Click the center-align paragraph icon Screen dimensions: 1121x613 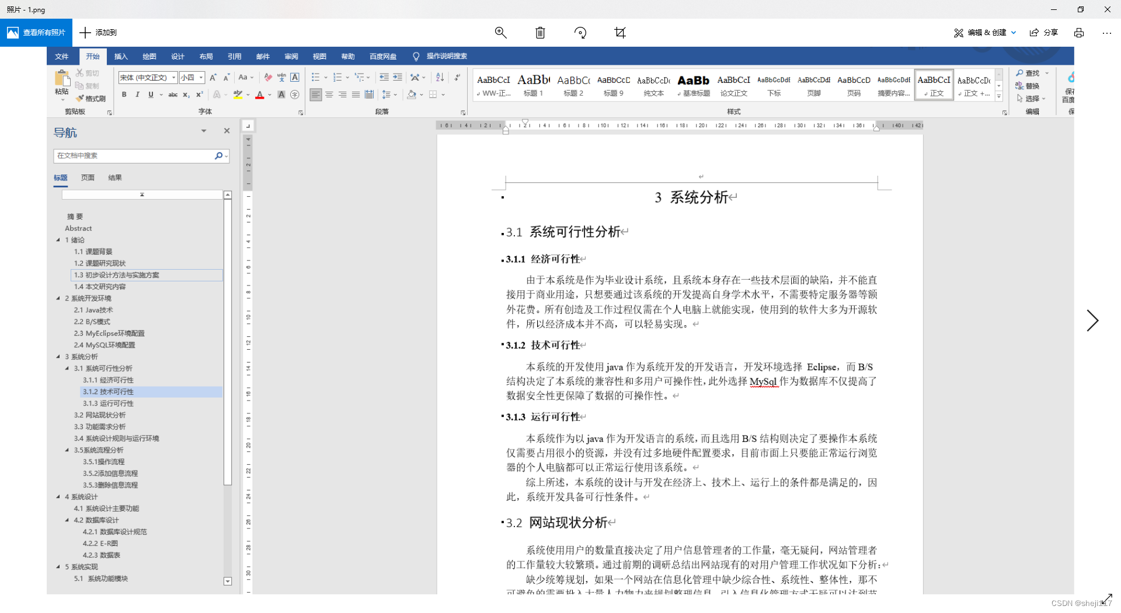click(329, 95)
